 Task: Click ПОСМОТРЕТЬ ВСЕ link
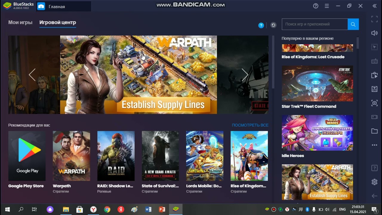250,125
